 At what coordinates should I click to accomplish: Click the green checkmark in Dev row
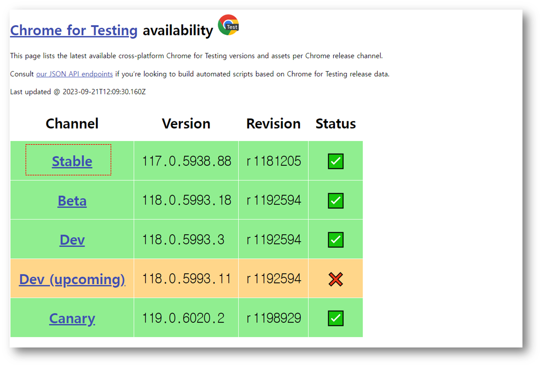336,240
